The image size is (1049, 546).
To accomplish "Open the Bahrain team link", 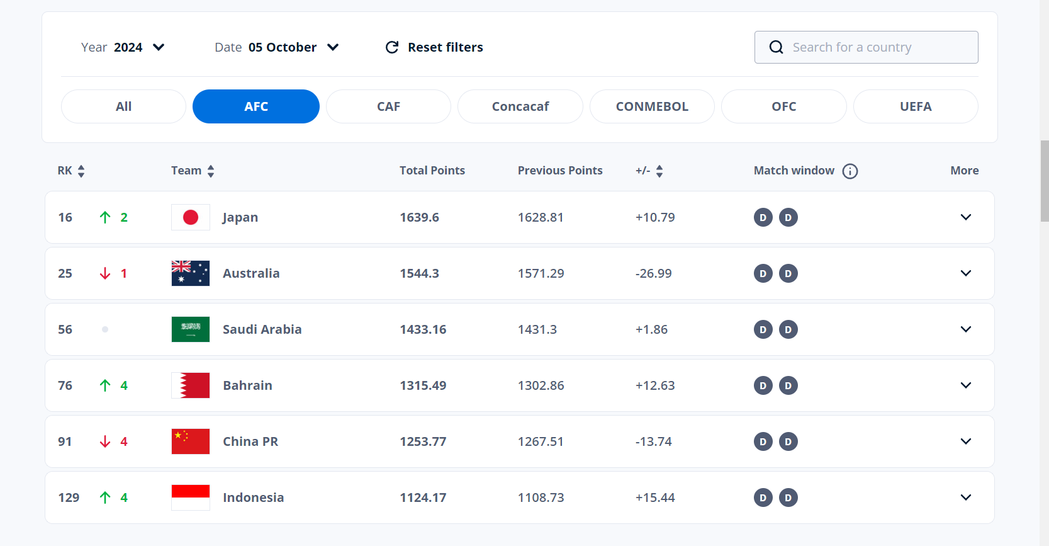I will [x=247, y=385].
